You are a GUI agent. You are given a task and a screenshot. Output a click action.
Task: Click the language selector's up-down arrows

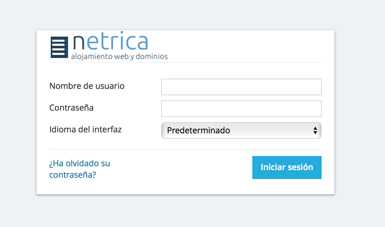pyautogui.click(x=315, y=130)
